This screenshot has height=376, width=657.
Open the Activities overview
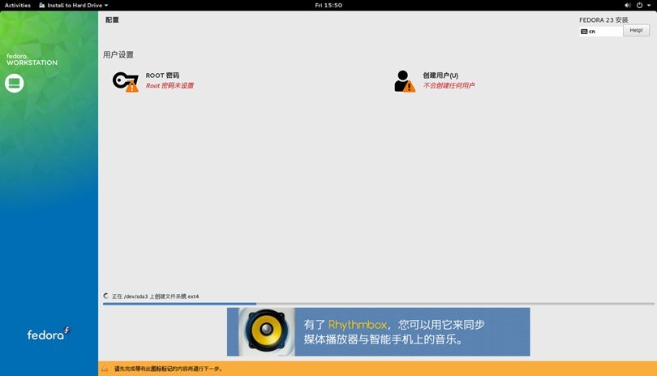(18, 5)
